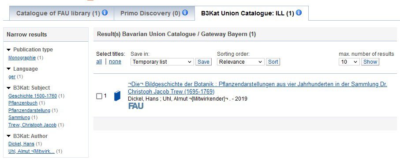Collapse the Publication type facet
This screenshot has width=400, height=159.
click(9, 50)
